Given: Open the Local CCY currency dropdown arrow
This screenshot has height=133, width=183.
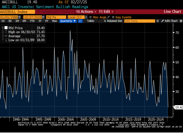Looking at the screenshot, I should [x=86, y=17].
